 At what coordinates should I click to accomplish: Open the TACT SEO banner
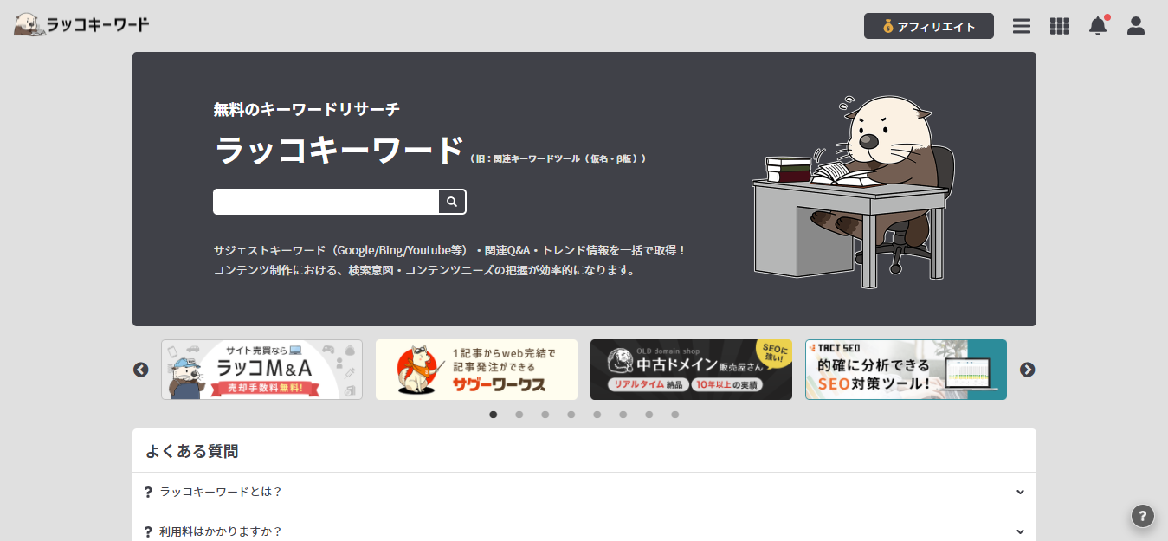pos(906,370)
